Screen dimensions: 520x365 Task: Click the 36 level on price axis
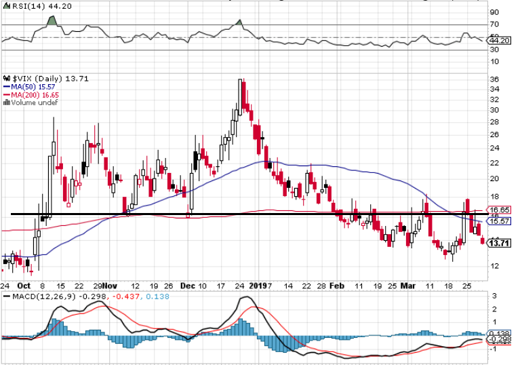494,80
